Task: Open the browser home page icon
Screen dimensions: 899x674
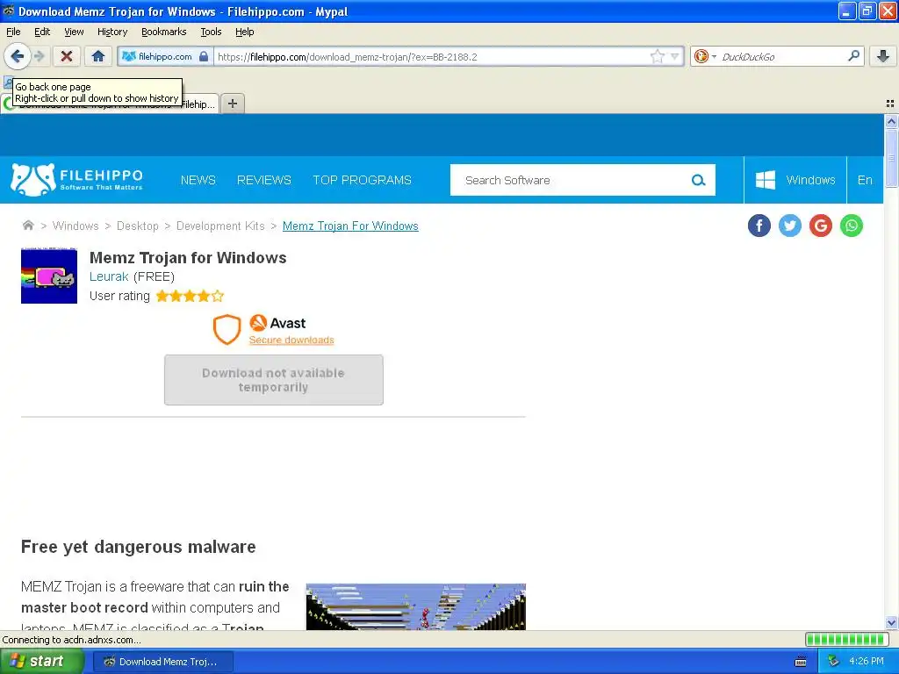Action: pos(98,56)
